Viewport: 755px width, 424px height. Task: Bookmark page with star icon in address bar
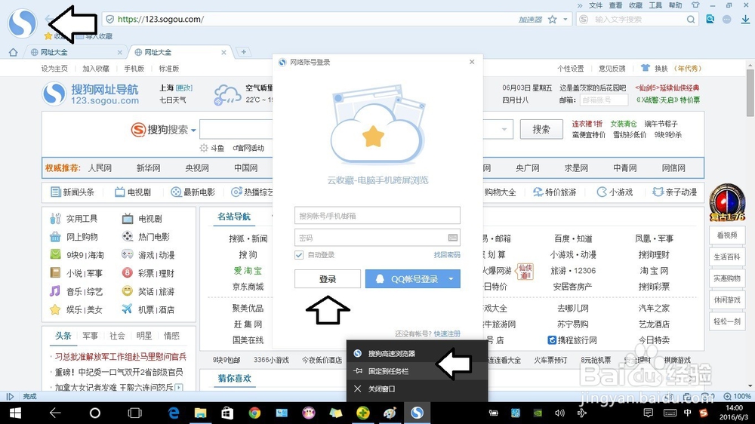coord(553,20)
